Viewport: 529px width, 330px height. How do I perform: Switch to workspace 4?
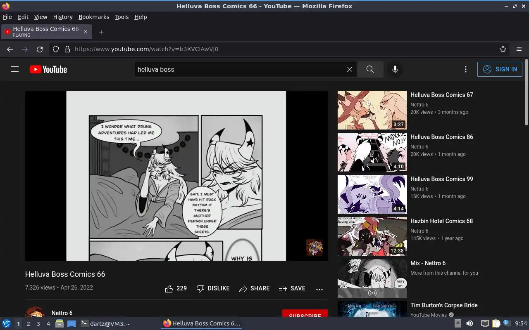48,324
